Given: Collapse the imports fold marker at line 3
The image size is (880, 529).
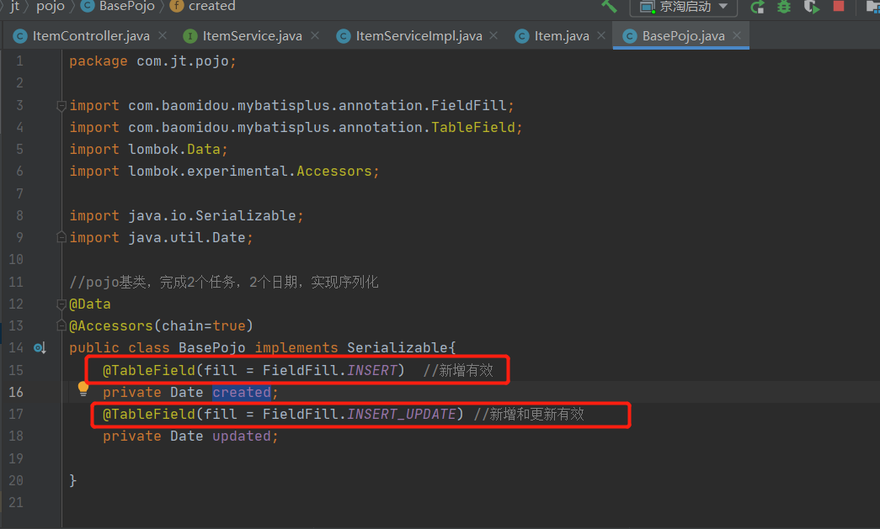Looking at the screenshot, I should [x=61, y=105].
